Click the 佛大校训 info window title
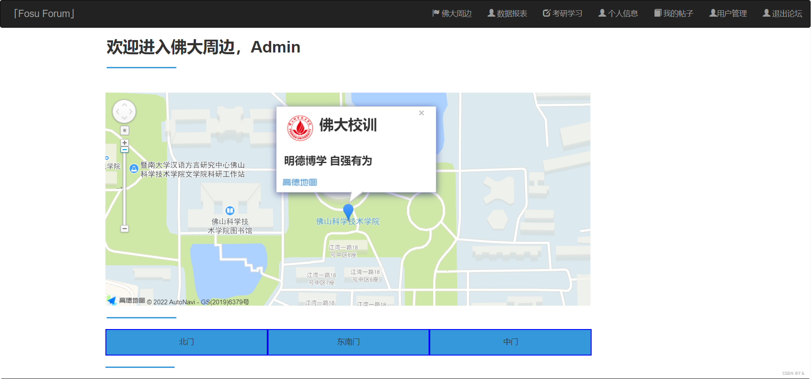Image resolution: width=811 pixels, height=379 pixels. pyautogui.click(x=348, y=125)
